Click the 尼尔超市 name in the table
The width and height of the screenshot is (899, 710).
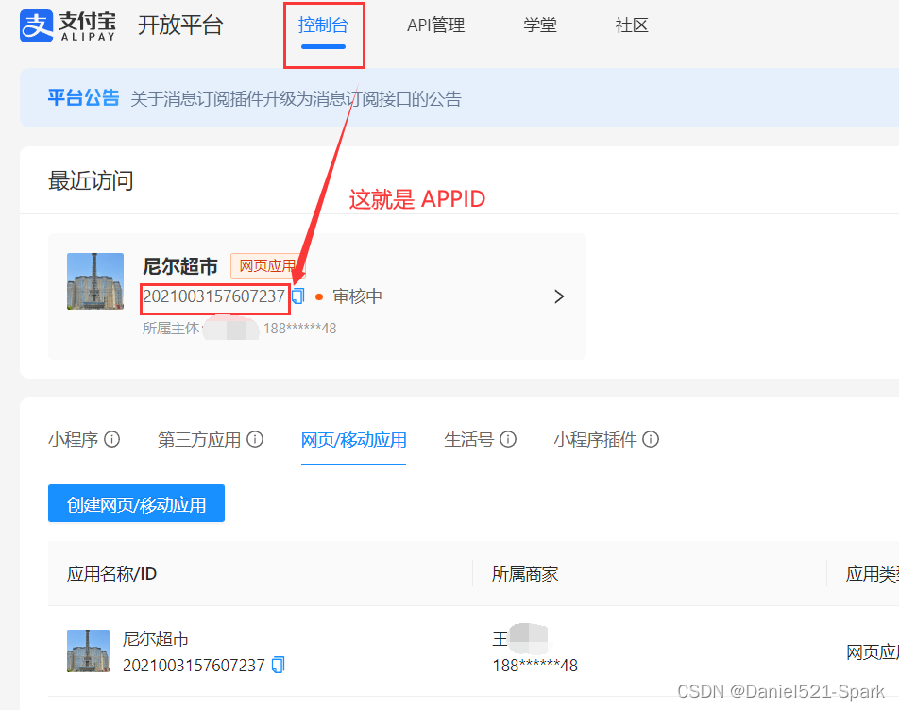click(156, 638)
